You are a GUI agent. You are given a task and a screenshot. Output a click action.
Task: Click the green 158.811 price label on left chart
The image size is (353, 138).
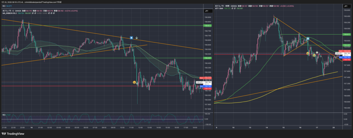pyautogui.click(x=208, y=26)
